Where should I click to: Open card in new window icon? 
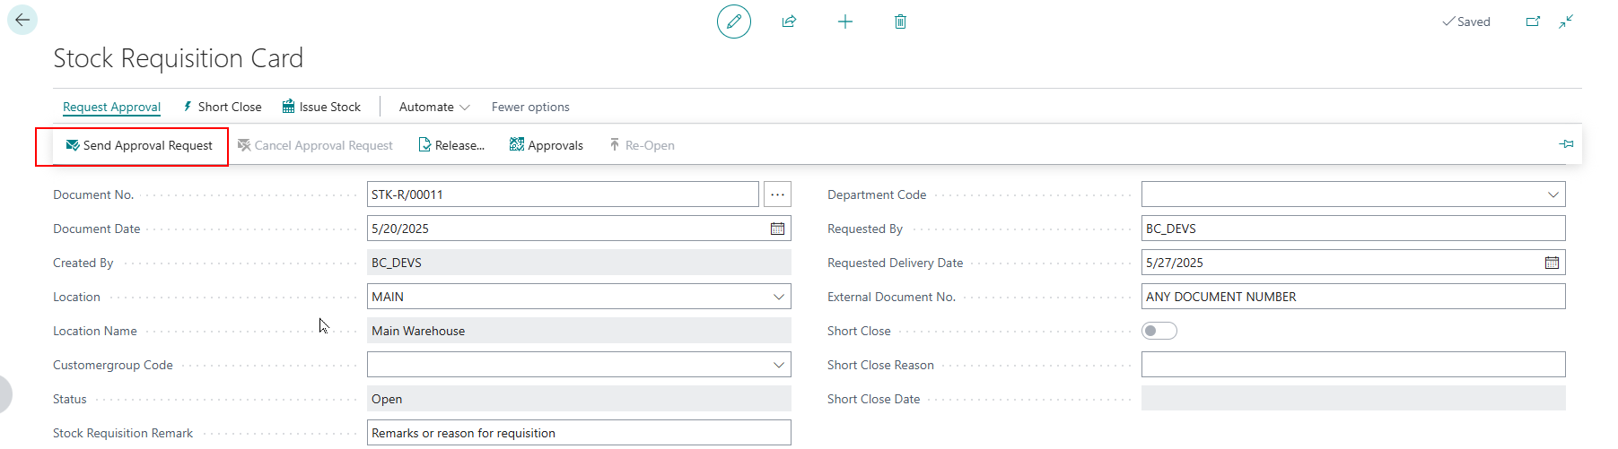click(x=1533, y=22)
